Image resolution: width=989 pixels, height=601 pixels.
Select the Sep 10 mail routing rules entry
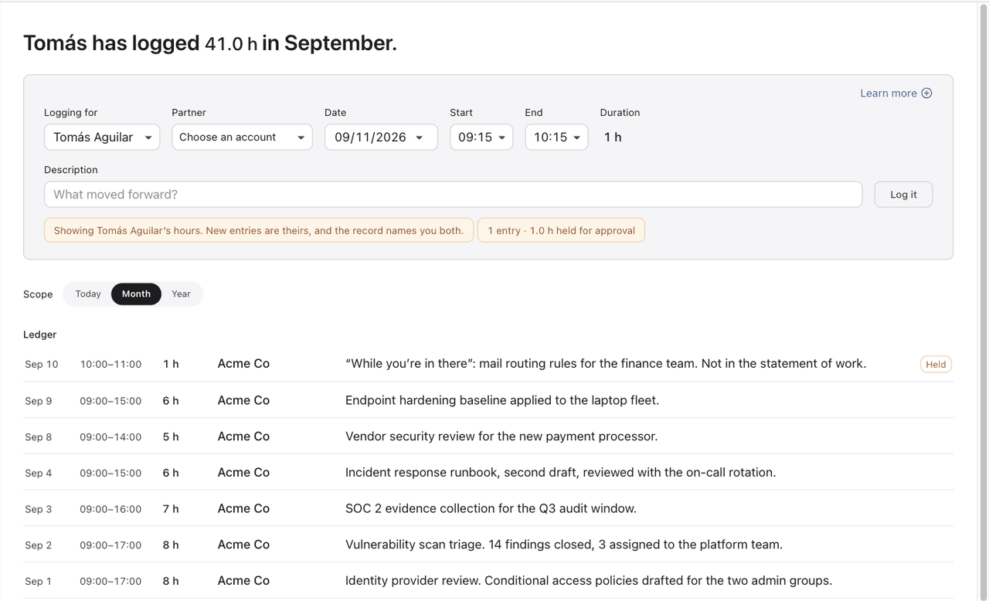click(488, 364)
